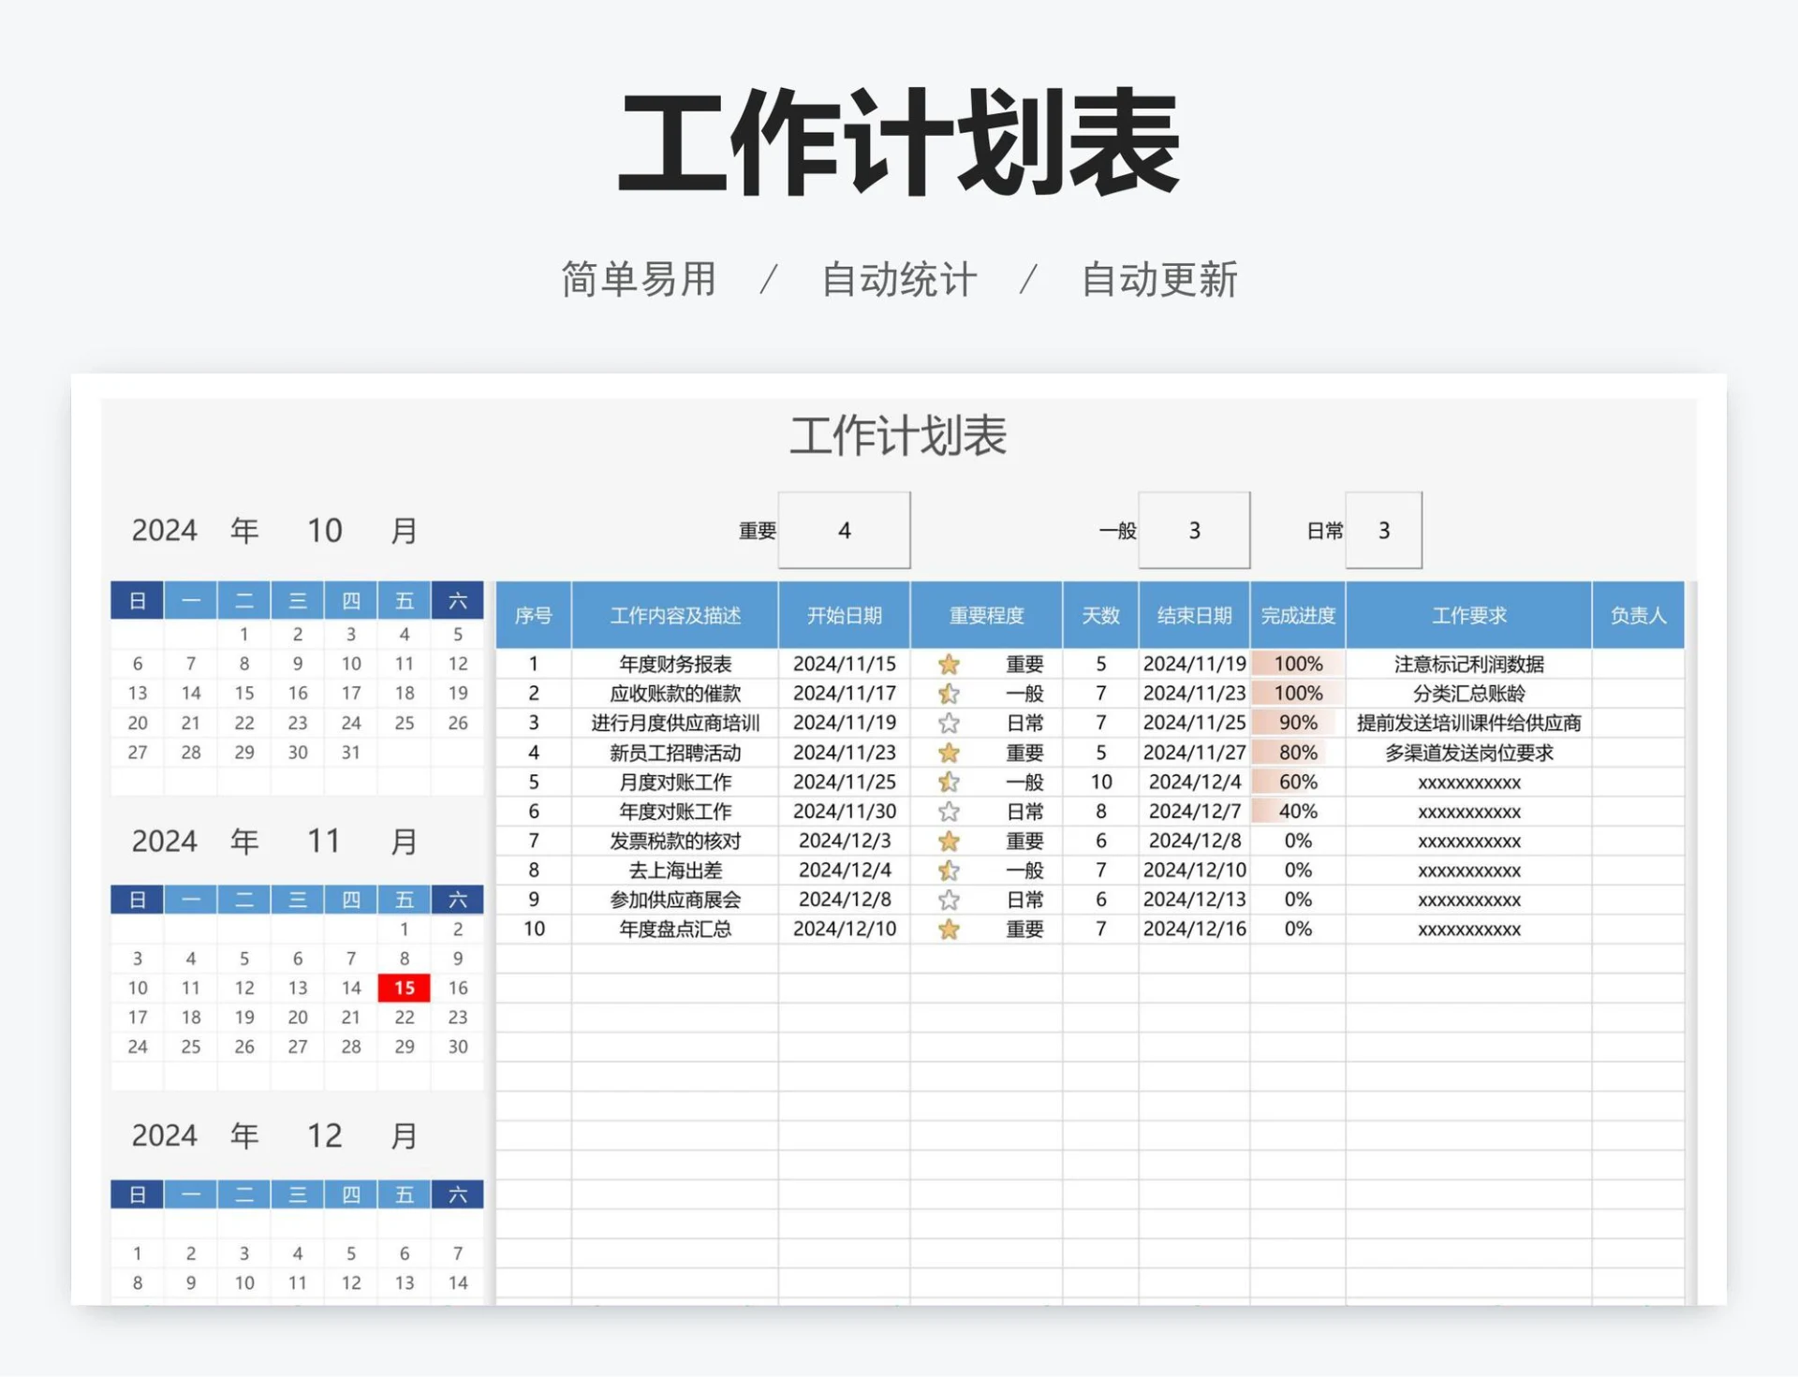
Task: Click the 负责人 column header
Action: (1638, 616)
